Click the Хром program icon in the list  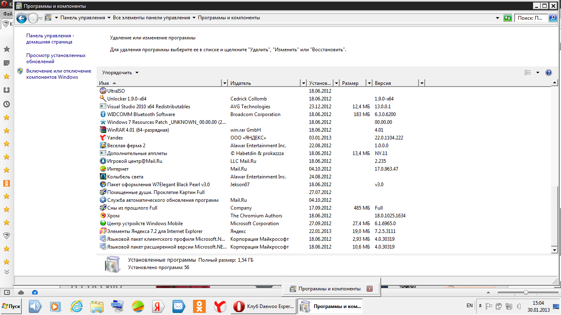coord(103,216)
